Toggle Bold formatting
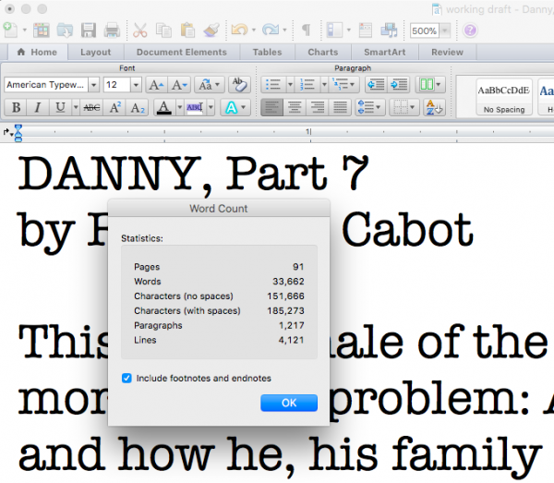The width and height of the screenshot is (554, 483). 17,107
